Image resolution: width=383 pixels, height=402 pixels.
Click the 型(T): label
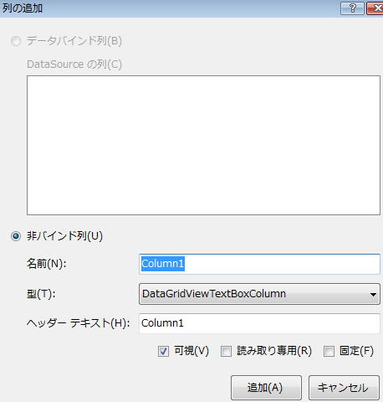[x=41, y=294]
